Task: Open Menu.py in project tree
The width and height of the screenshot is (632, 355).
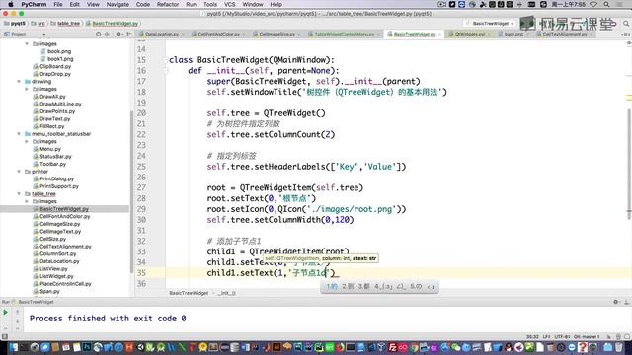Action: coord(50,149)
